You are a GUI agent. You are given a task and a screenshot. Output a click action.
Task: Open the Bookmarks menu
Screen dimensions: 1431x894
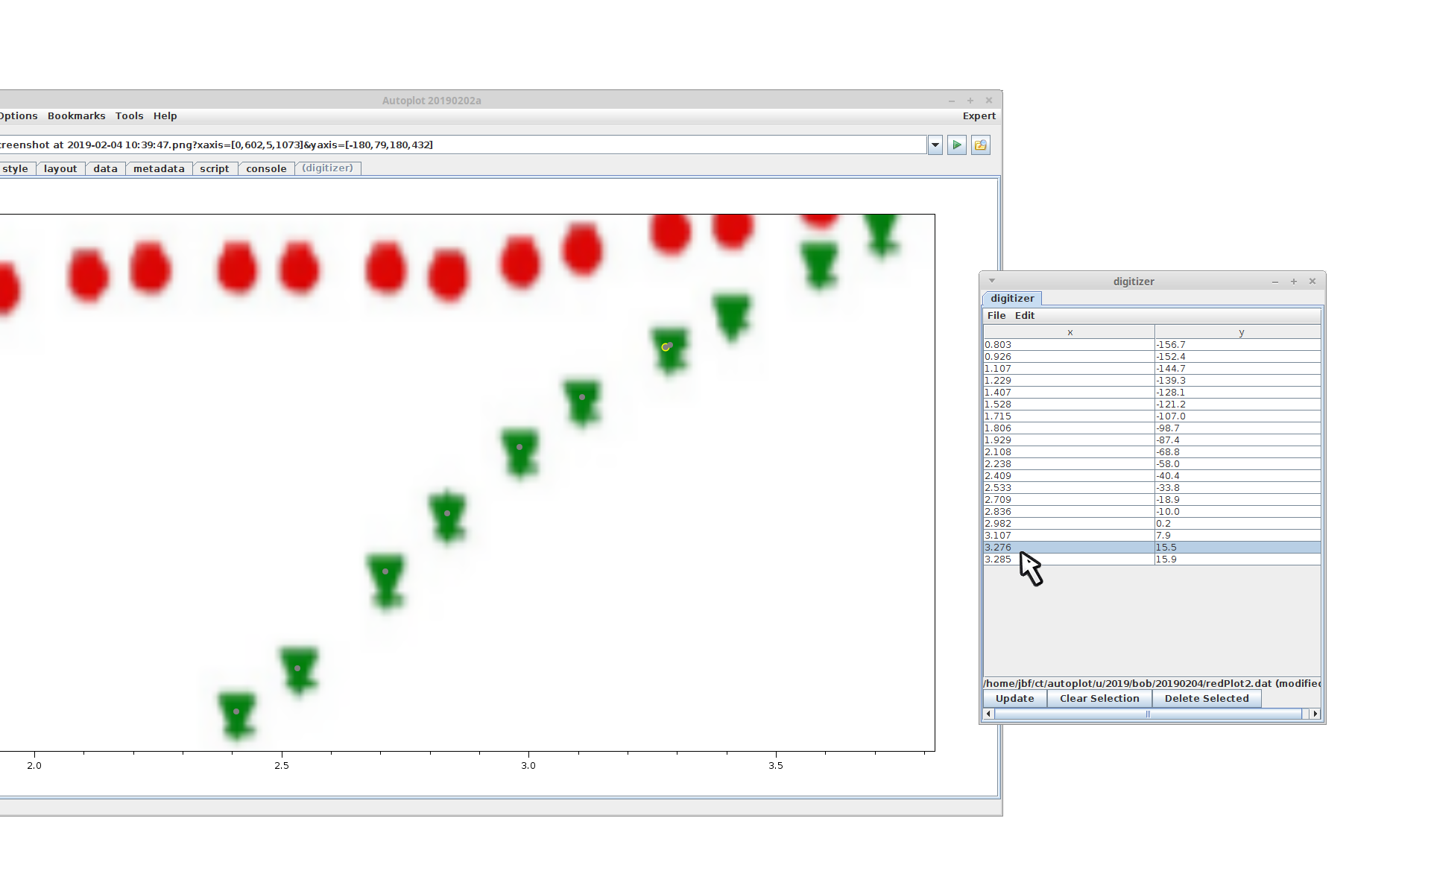(x=76, y=116)
